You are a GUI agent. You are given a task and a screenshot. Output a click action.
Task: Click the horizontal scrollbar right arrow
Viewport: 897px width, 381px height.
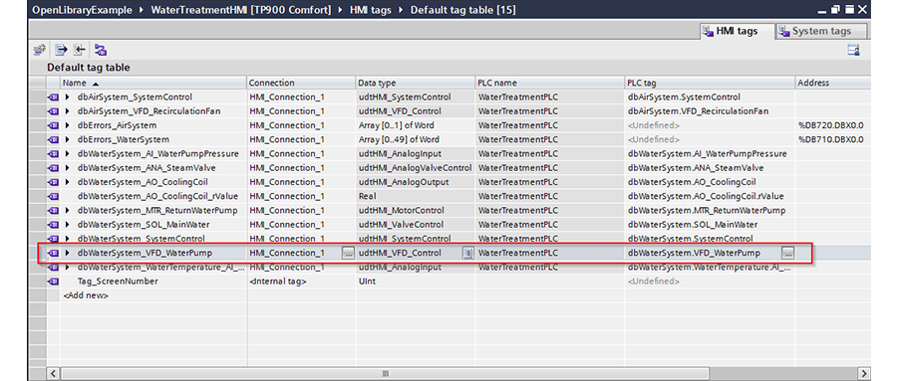[x=863, y=374]
